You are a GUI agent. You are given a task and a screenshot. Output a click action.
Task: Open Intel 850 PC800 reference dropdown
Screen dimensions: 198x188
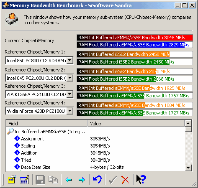point(70,60)
